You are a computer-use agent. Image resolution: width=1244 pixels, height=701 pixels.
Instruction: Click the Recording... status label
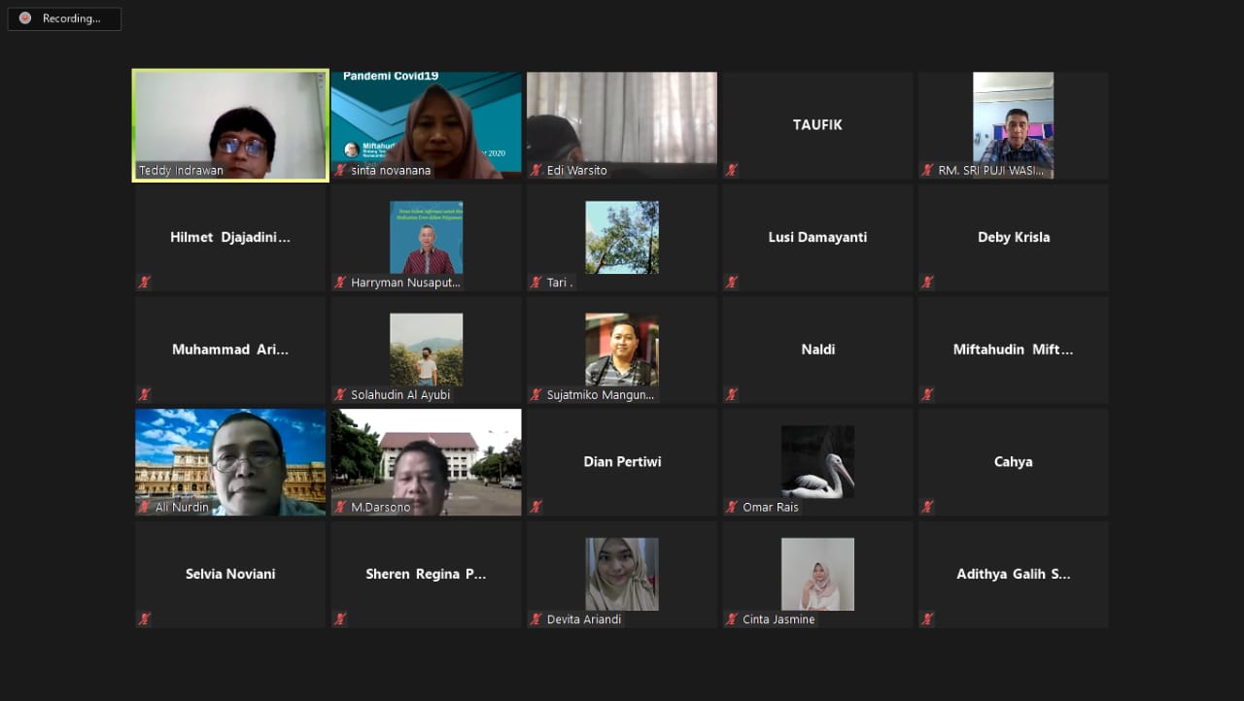(x=71, y=18)
